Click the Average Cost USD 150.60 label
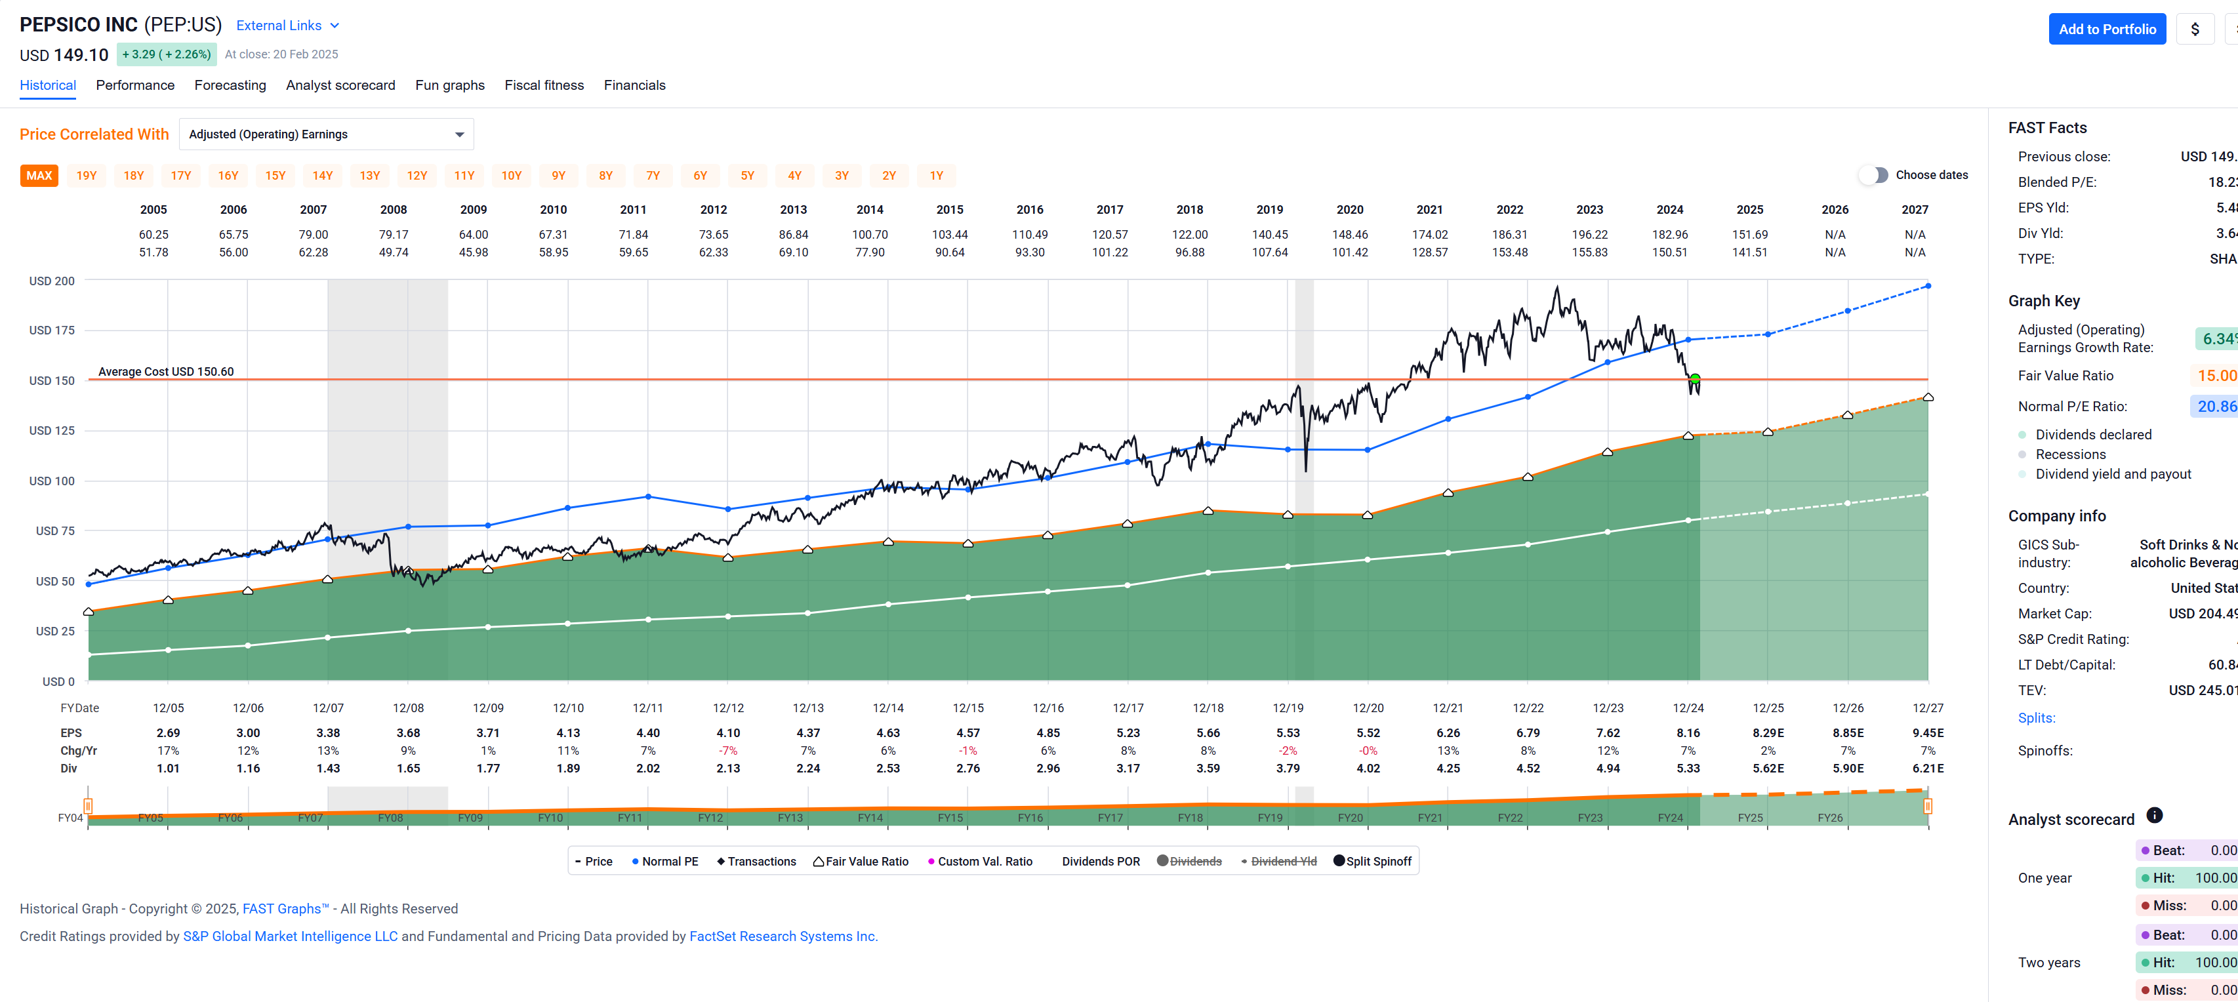2238x1002 pixels. pos(166,372)
